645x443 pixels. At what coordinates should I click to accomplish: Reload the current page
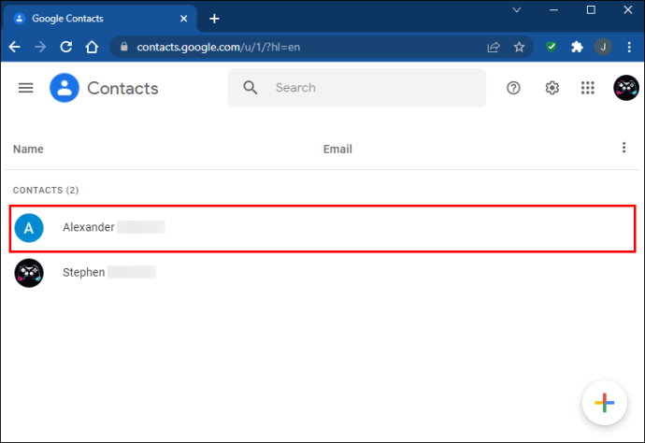(66, 47)
